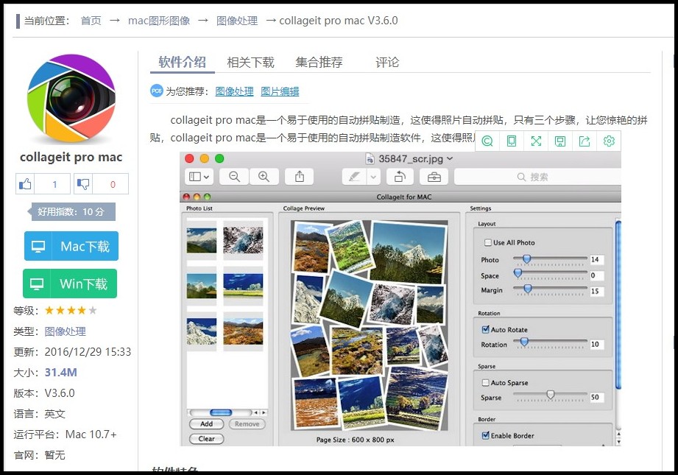
Task: Click the Clear button under Photo List
Action: click(206, 439)
